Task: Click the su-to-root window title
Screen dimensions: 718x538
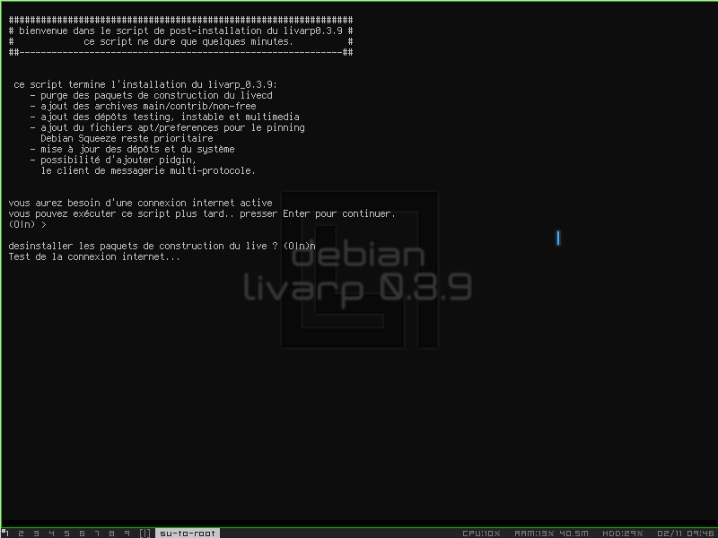Action: [188, 534]
